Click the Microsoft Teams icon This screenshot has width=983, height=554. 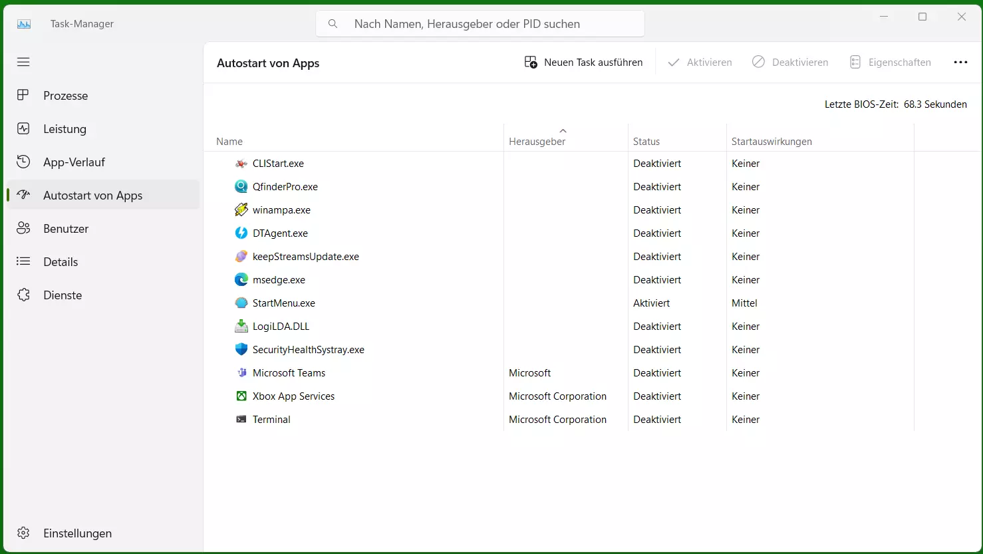coord(241,372)
